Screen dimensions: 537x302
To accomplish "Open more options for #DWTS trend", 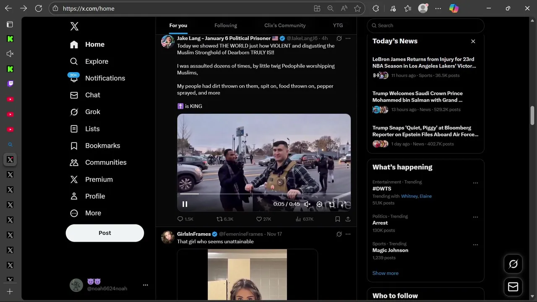I will [x=475, y=183].
